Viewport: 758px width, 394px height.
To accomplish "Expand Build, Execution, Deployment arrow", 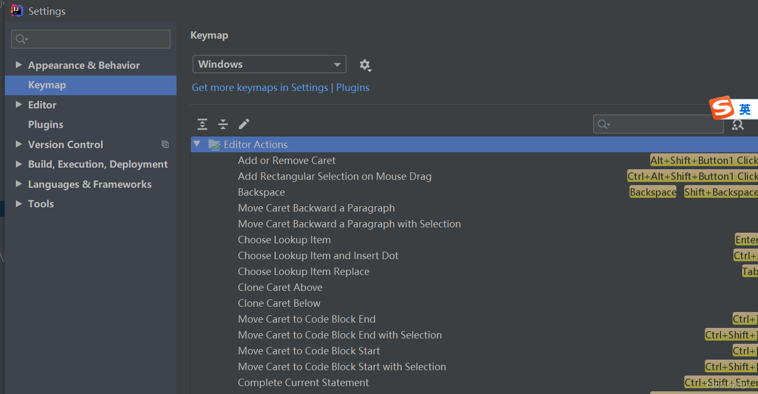I will click(19, 164).
